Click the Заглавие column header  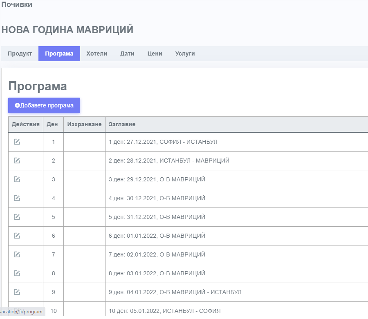coord(122,124)
